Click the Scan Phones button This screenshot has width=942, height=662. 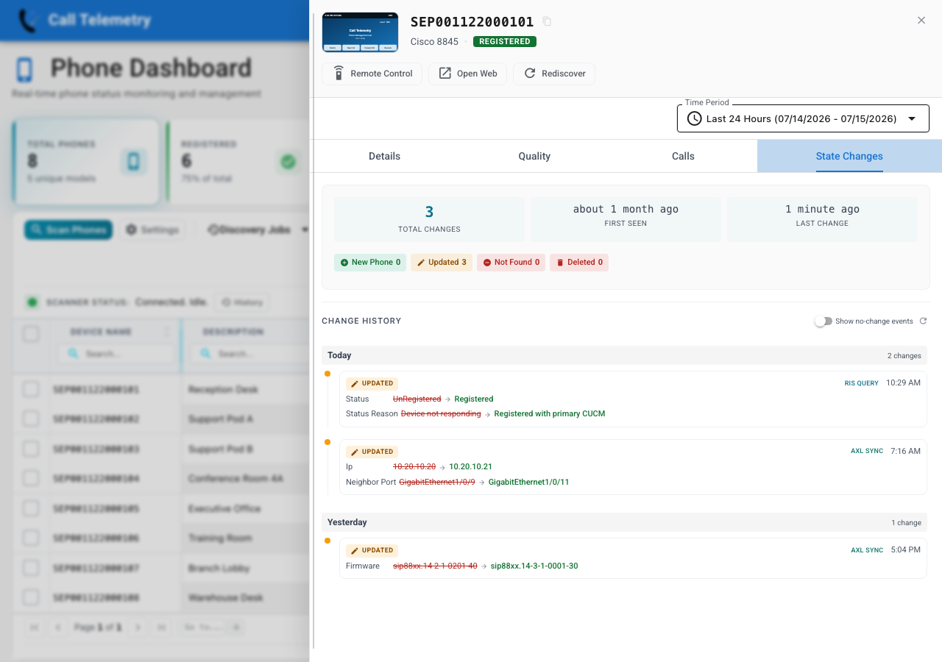[68, 229]
